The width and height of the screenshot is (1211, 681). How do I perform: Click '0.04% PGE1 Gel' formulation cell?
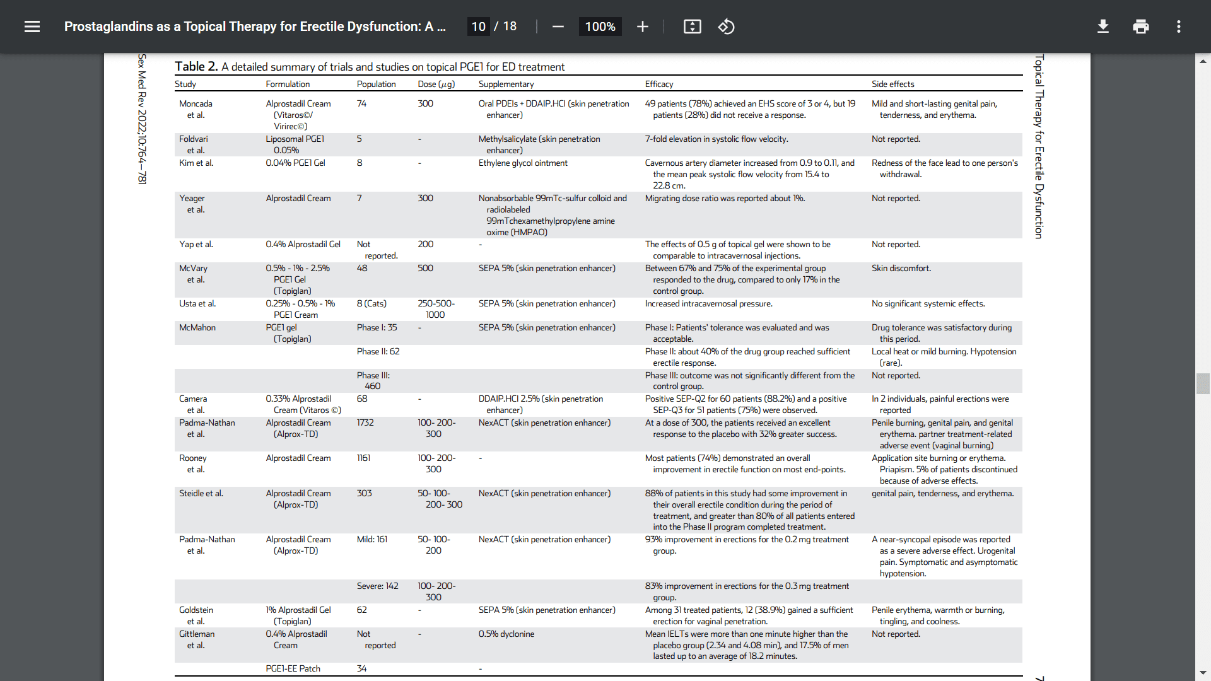click(295, 163)
